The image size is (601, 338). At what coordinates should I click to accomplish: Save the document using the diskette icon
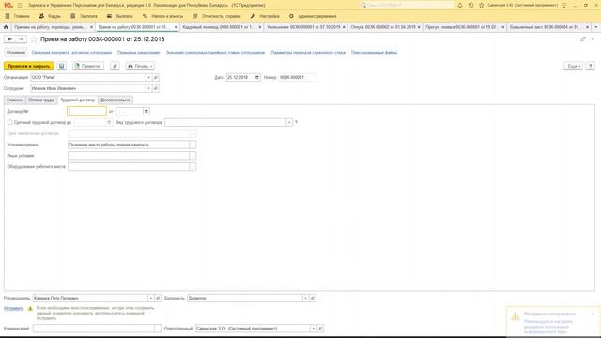click(61, 66)
